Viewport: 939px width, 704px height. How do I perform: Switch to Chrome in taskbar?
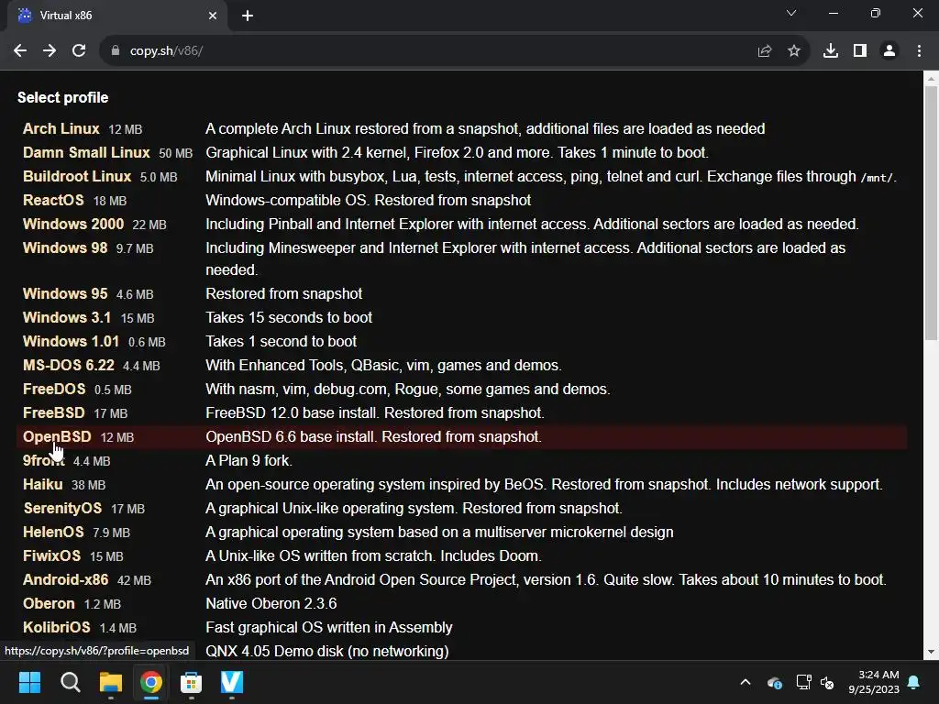(151, 682)
